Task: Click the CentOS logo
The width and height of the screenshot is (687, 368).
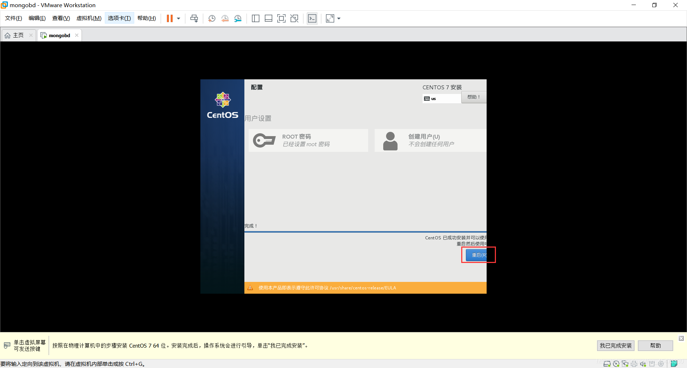Action: (x=223, y=105)
